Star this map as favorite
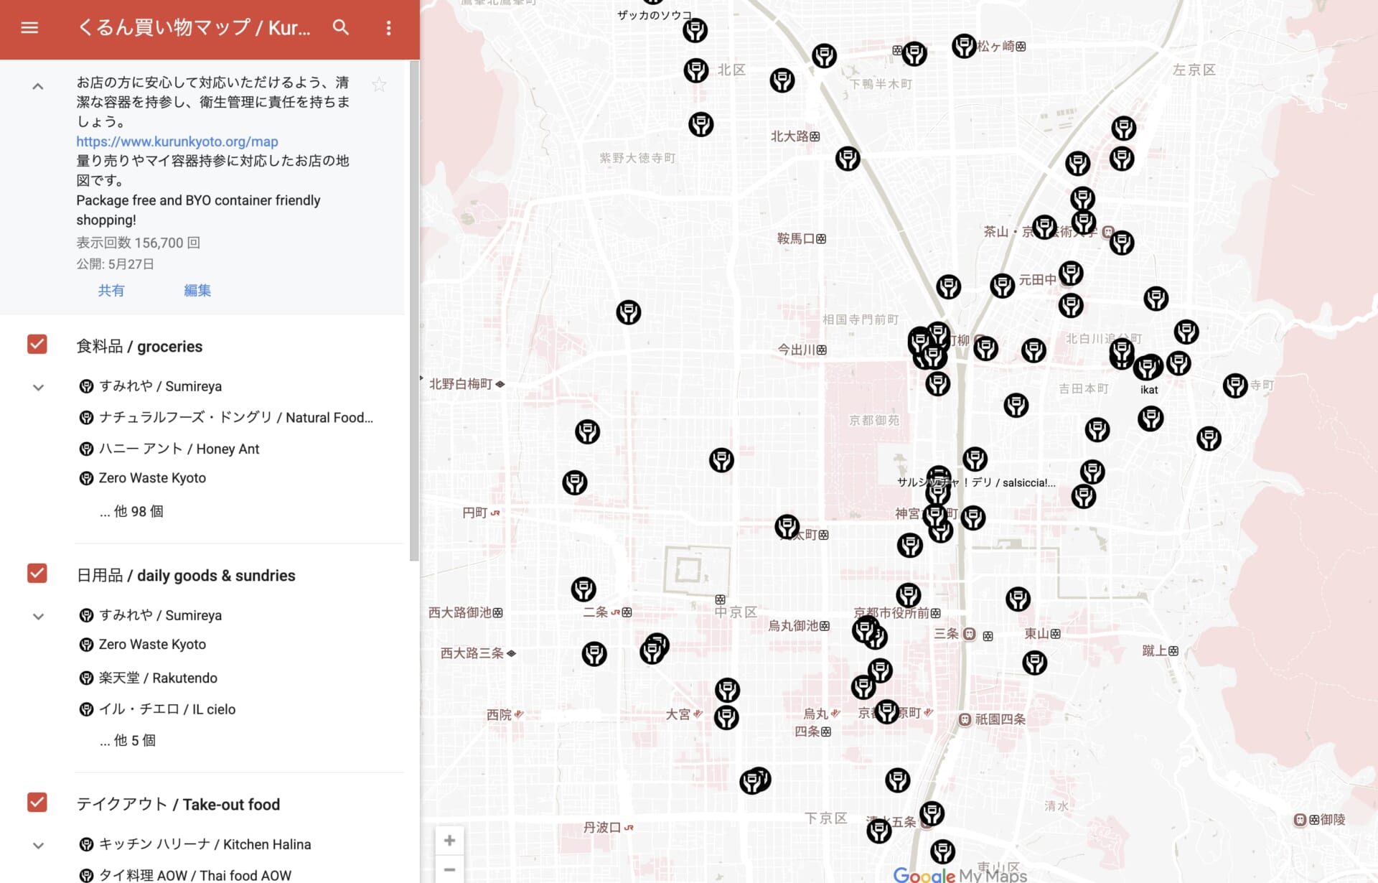Image resolution: width=1378 pixels, height=883 pixels. 379,85
